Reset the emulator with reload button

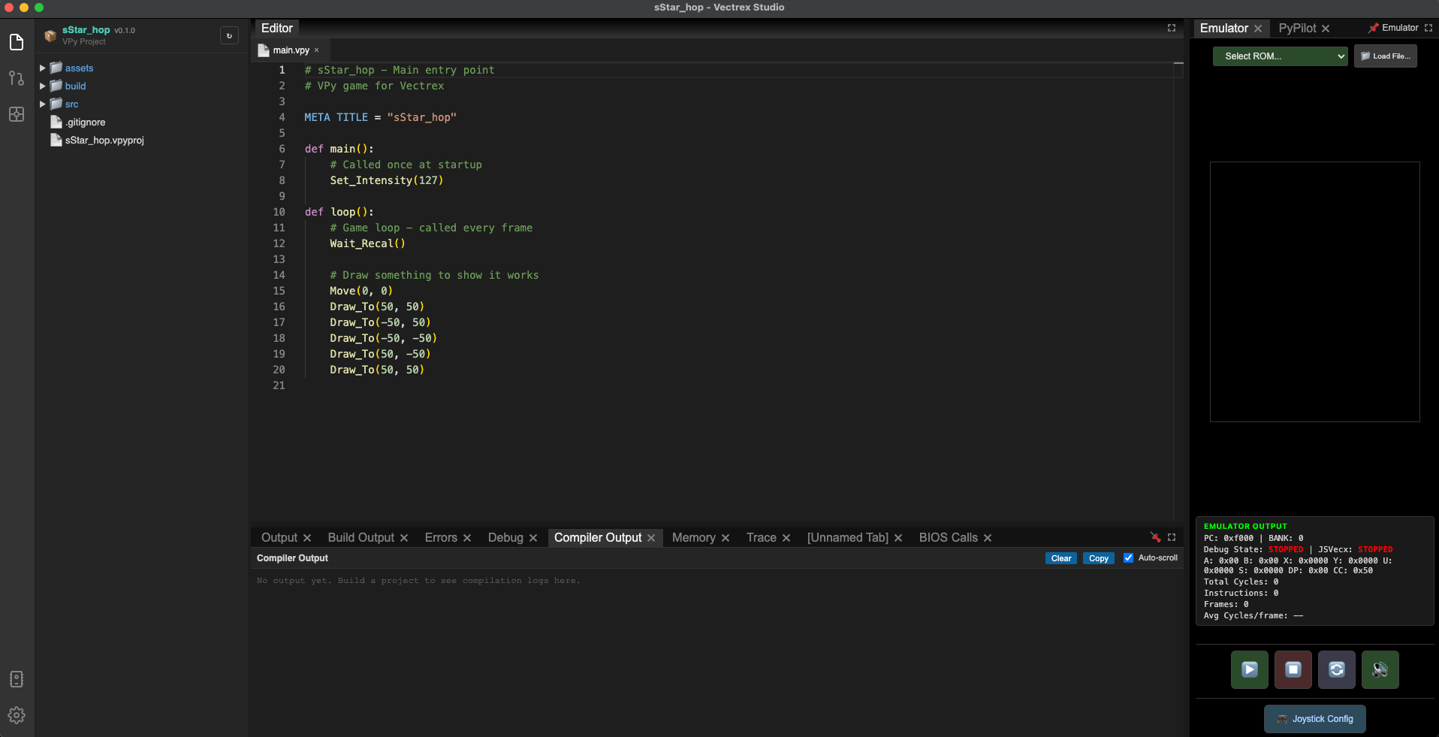coord(1337,669)
